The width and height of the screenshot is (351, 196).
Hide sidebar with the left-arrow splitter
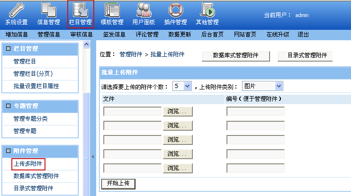[93, 157]
